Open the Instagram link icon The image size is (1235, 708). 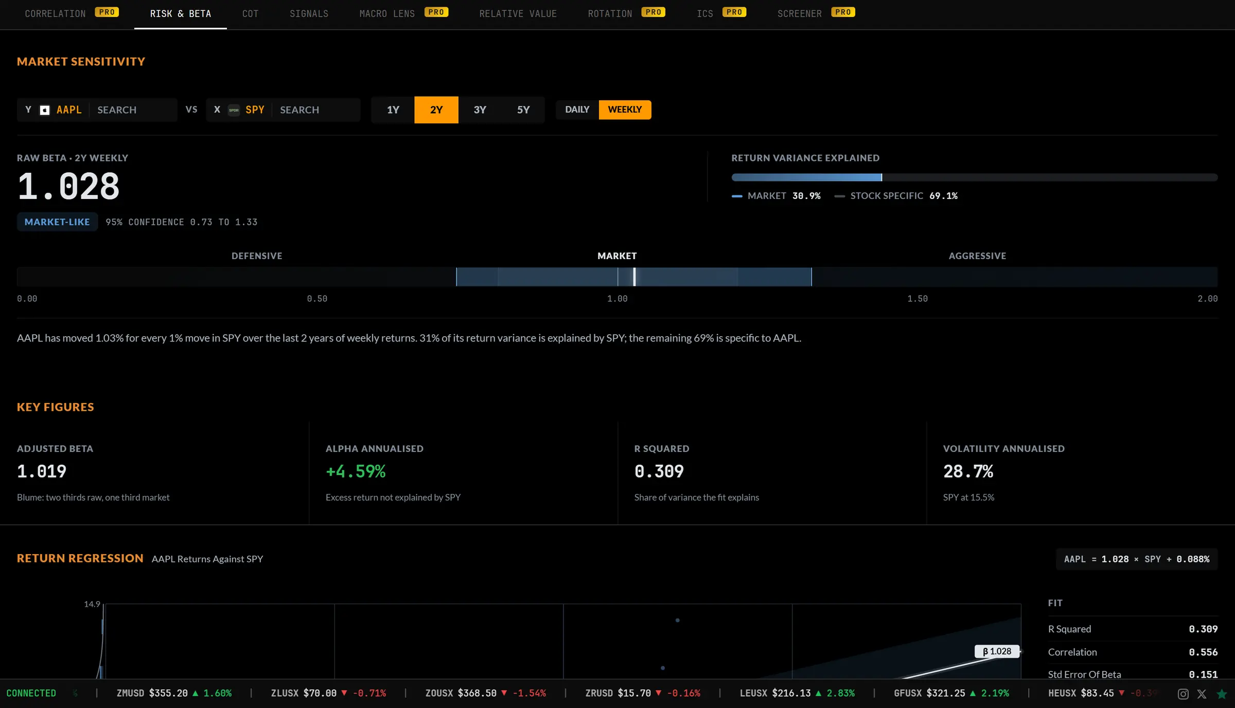tap(1183, 694)
